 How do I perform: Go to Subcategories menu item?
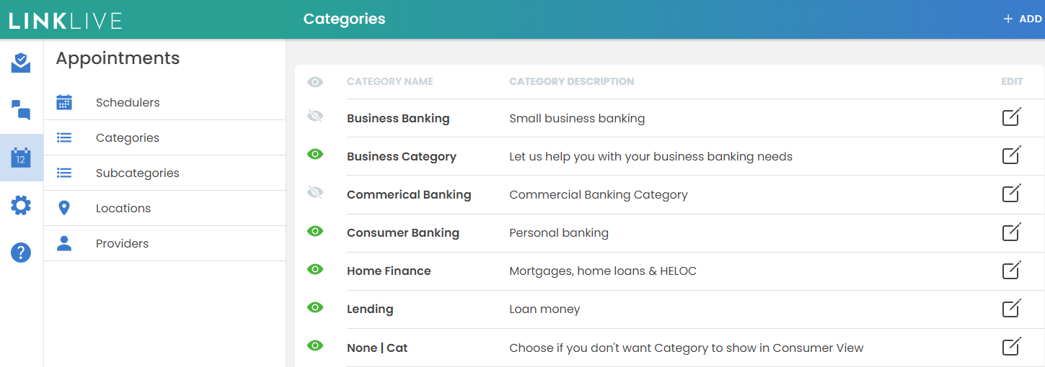(x=137, y=173)
